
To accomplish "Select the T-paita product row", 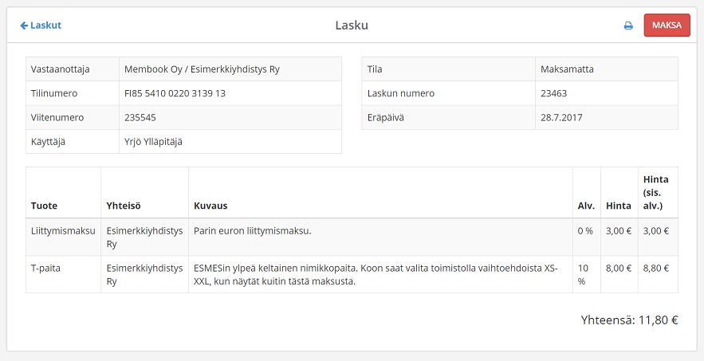I will pos(45,269).
